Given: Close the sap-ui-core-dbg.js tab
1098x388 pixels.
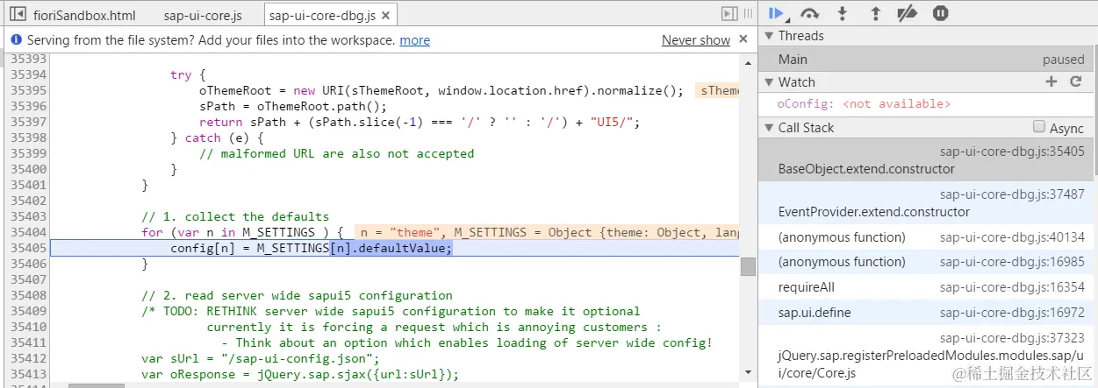Looking at the screenshot, I should coord(386,16).
